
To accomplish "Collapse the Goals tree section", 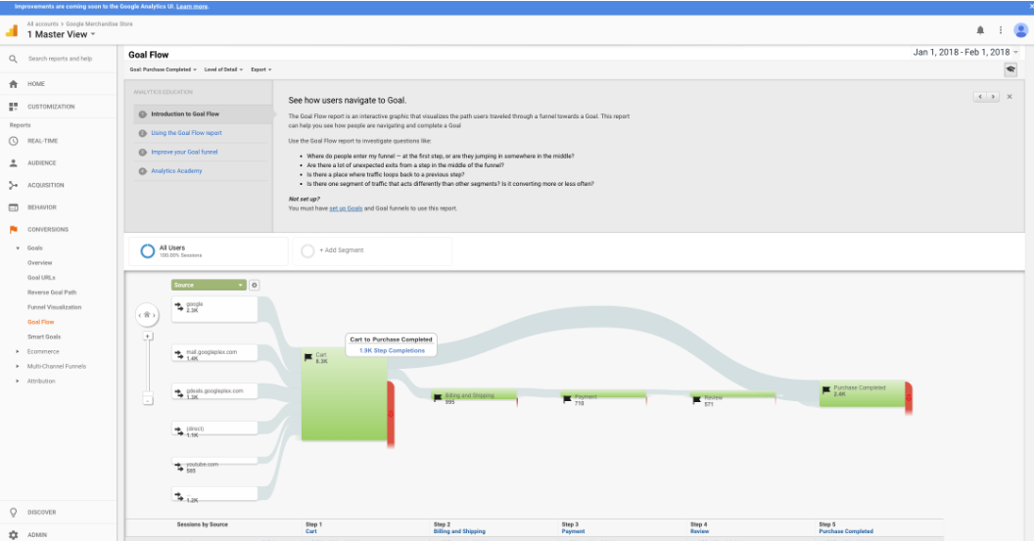I will coord(18,248).
